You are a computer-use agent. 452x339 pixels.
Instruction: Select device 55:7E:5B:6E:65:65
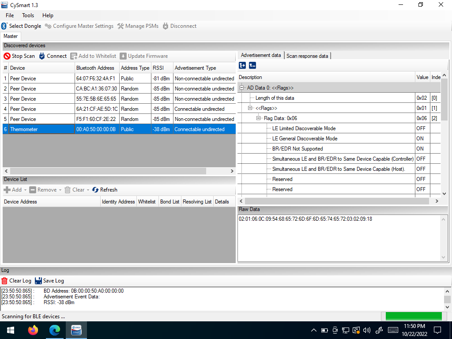[119, 98]
